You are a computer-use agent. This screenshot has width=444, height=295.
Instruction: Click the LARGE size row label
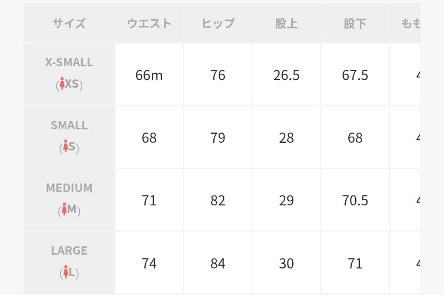69,251
